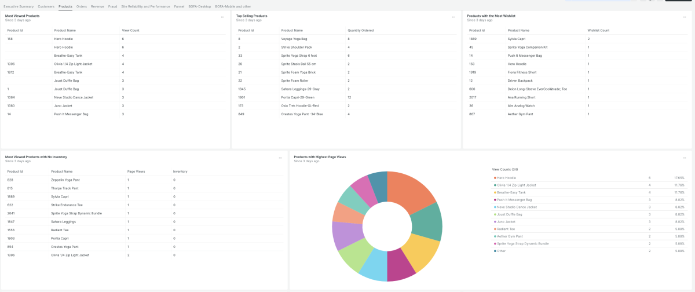The width and height of the screenshot is (695, 292).
Task: Open the Products with the Most Wishlist ellipsis menu
Action: coord(685,17)
